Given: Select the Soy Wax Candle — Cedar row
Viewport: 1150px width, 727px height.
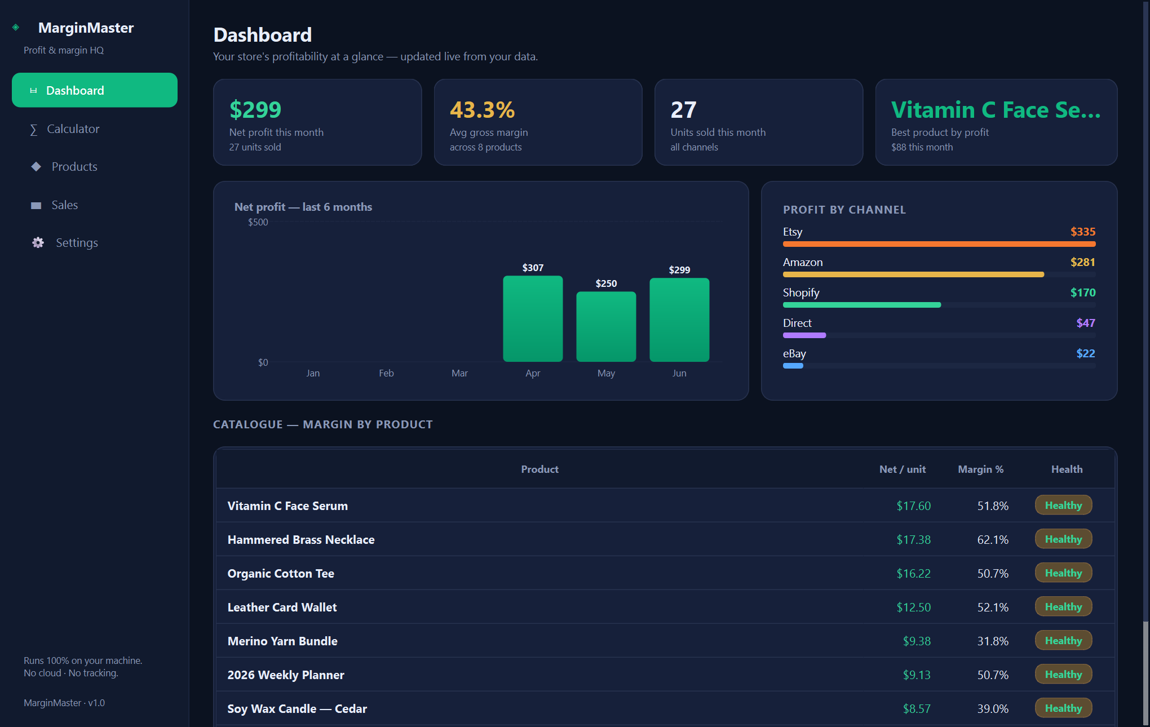Looking at the screenshot, I should click(x=665, y=708).
